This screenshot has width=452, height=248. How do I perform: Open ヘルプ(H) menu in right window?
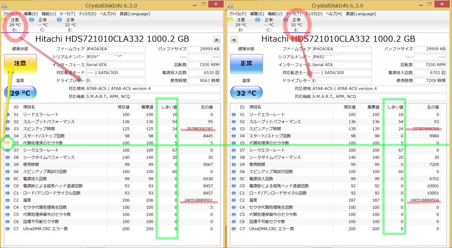point(334,14)
